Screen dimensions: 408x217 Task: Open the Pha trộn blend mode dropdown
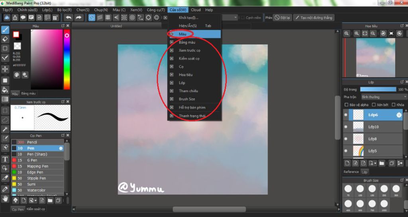[384, 97]
